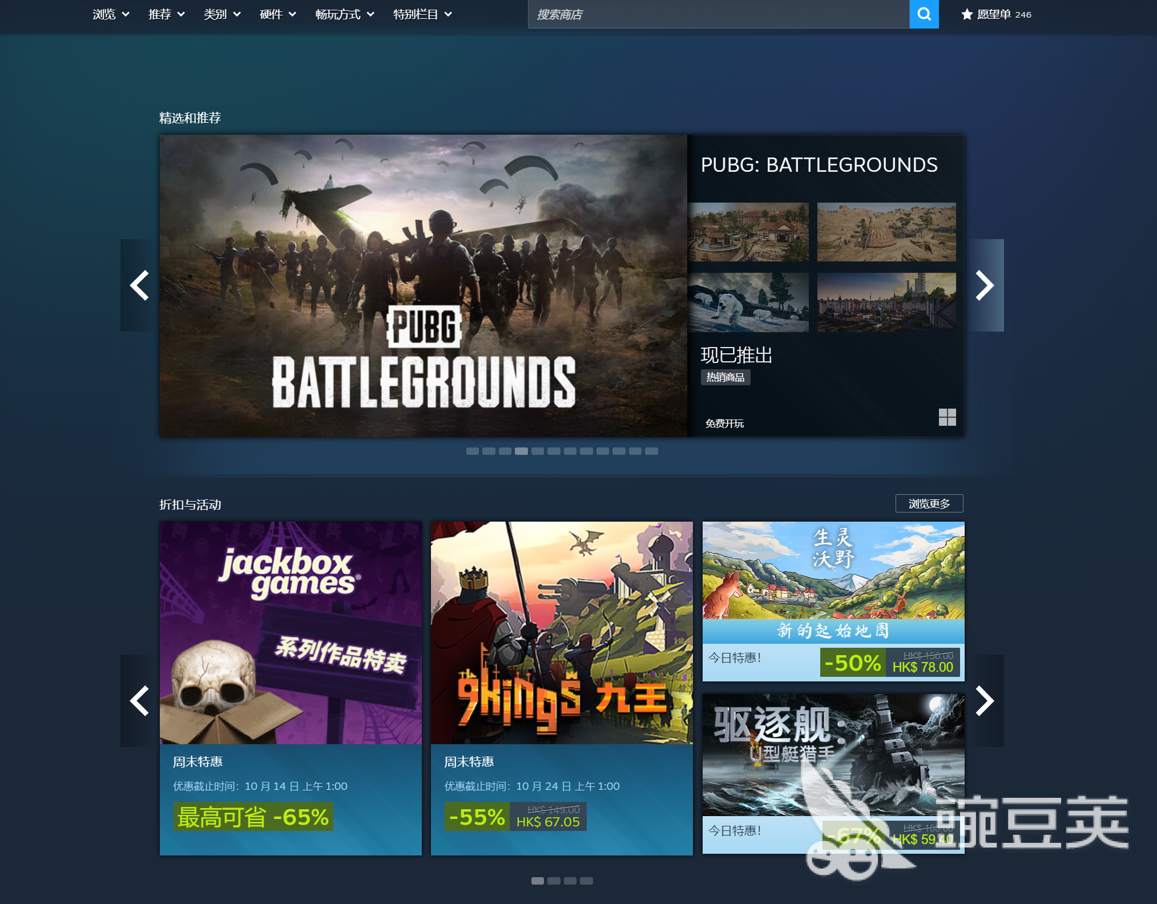Click the left arrow in 折扣与活动 section
Viewport: 1157px width, 904px height.
pos(139,701)
